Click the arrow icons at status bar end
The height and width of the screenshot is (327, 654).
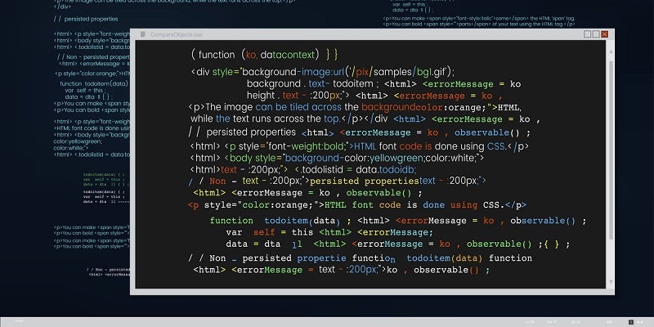(x=640, y=321)
